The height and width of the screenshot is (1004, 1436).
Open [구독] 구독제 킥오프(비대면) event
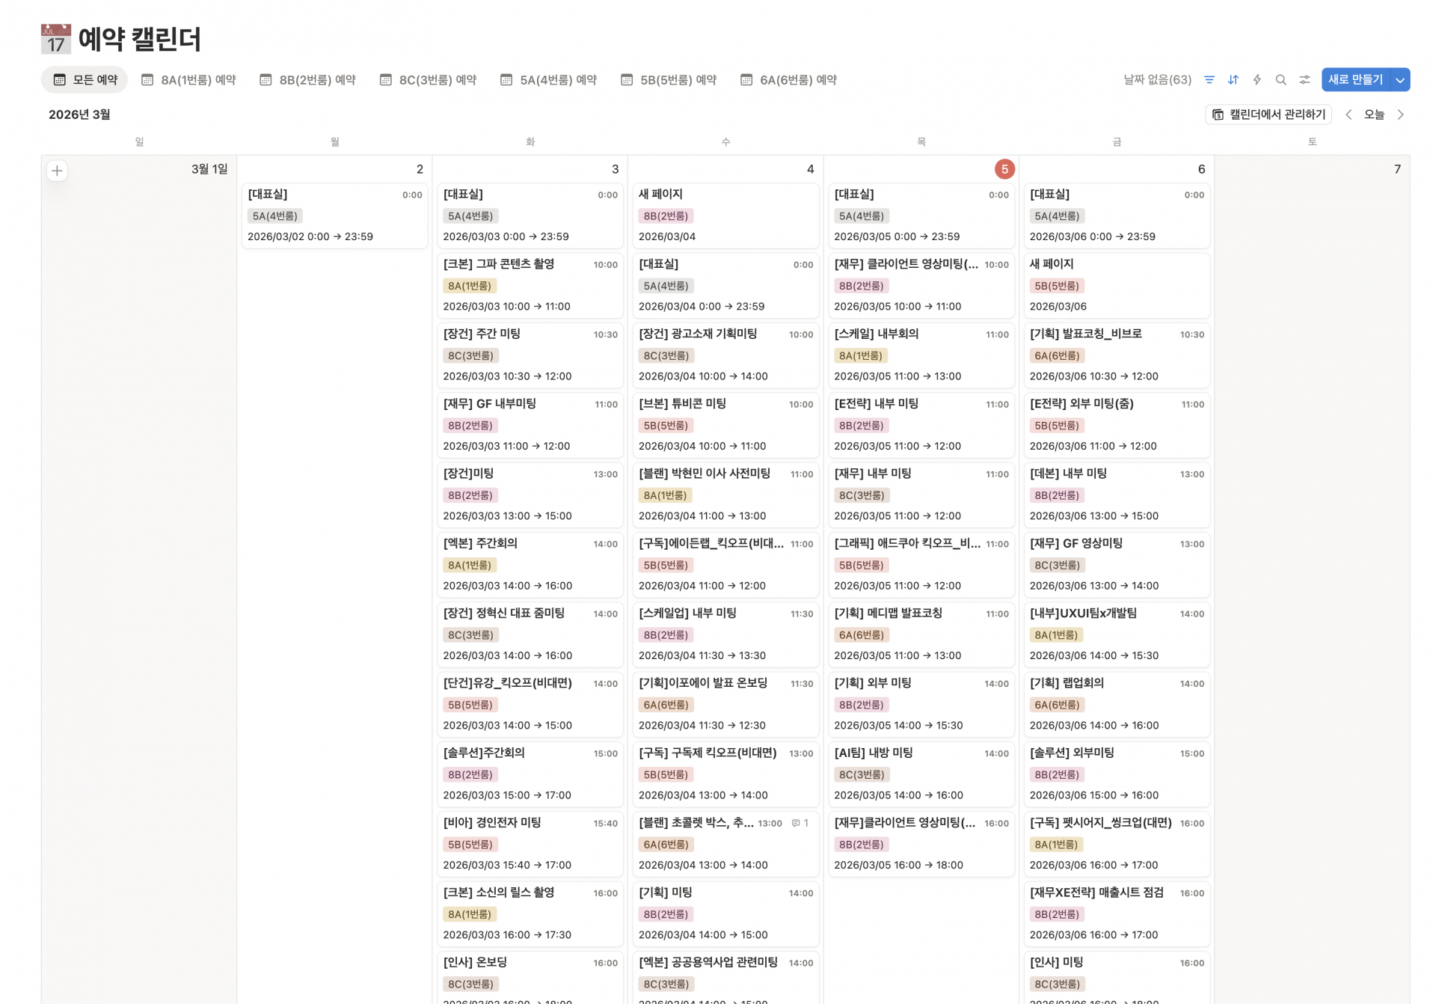725,774
